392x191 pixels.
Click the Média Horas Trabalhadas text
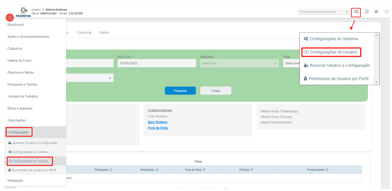tap(280, 111)
